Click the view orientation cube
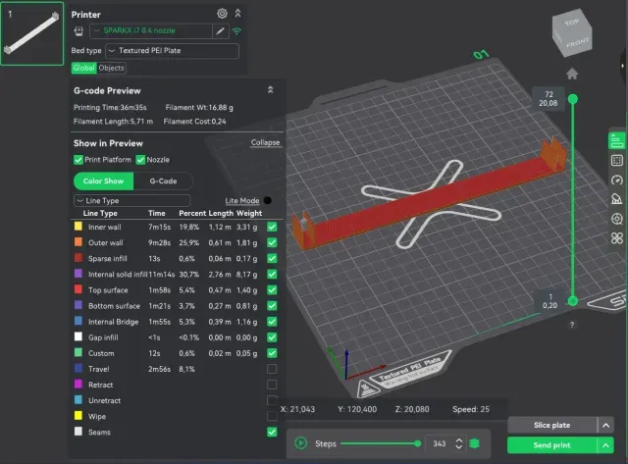This screenshot has height=464, width=628. [572, 34]
